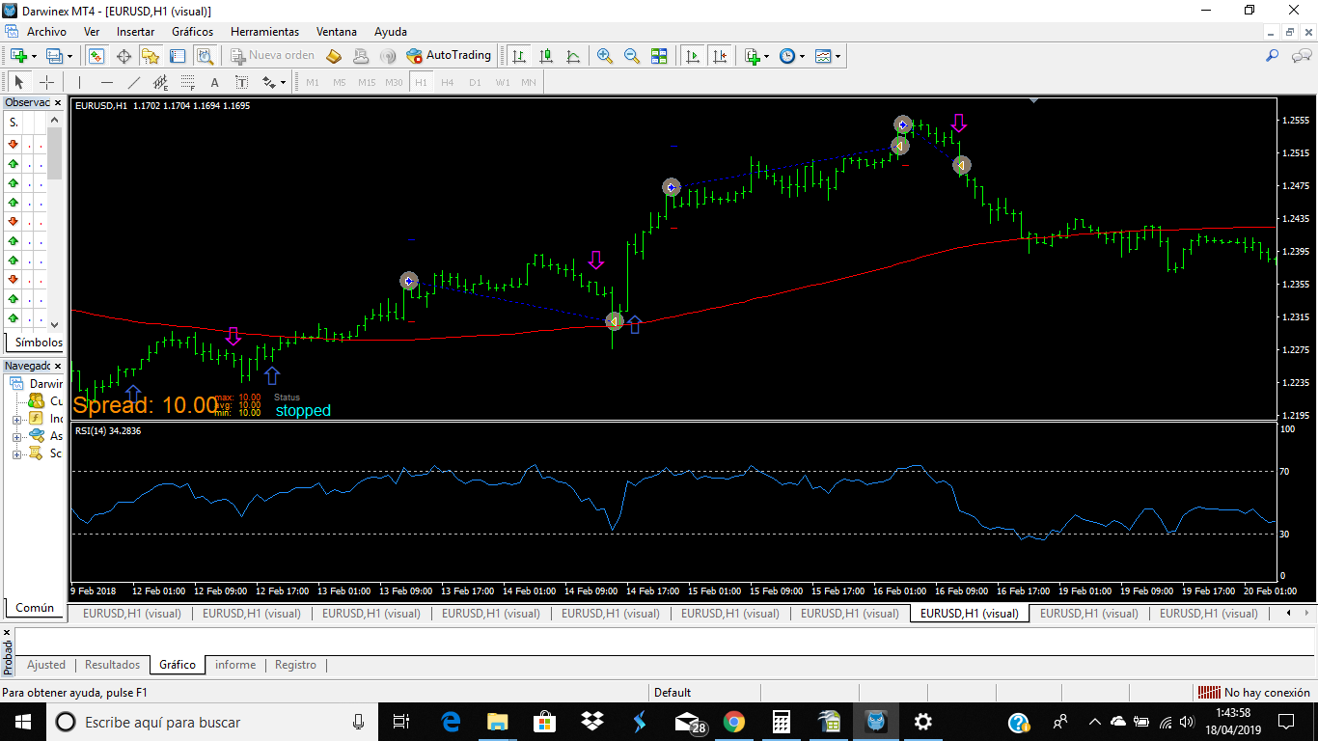The width and height of the screenshot is (1318, 741).
Task: Close the Market Watch (Observación) panel
Action: [x=58, y=102]
